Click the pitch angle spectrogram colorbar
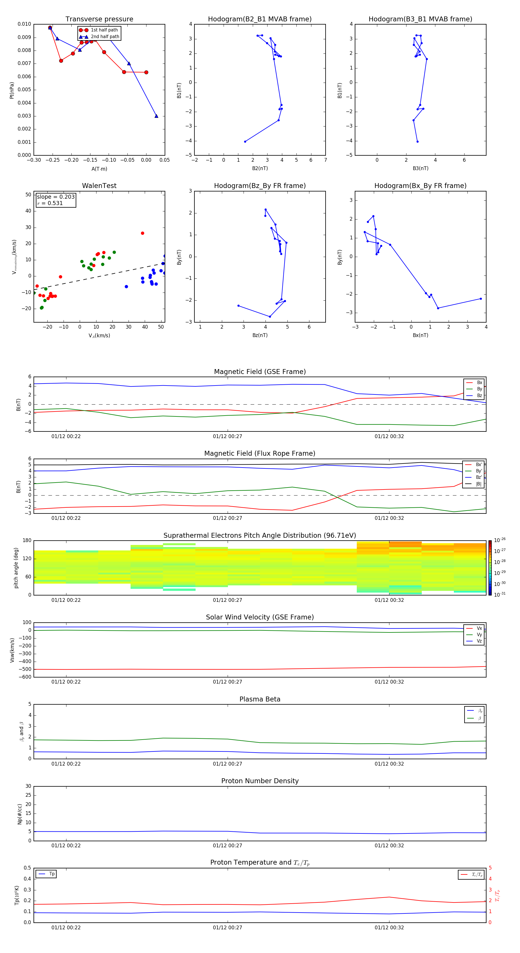This screenshot has height=953, width=520. [x=490, y=568]
